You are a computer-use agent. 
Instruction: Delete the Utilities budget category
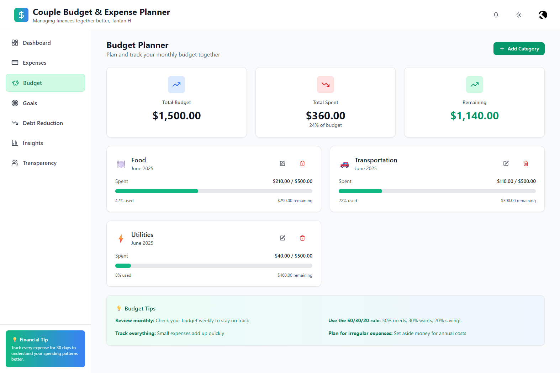[x=302, y=238]
